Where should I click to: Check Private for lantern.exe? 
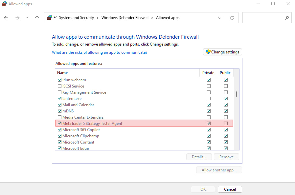click(x=209, y=98)
